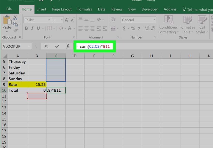Viewport: 213px width, 148px height.
Task: Select column C header
Action: point(56,56)
